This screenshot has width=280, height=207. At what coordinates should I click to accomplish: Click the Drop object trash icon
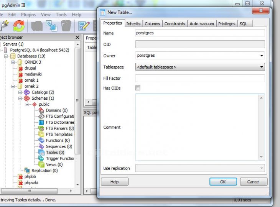point(66,26)
